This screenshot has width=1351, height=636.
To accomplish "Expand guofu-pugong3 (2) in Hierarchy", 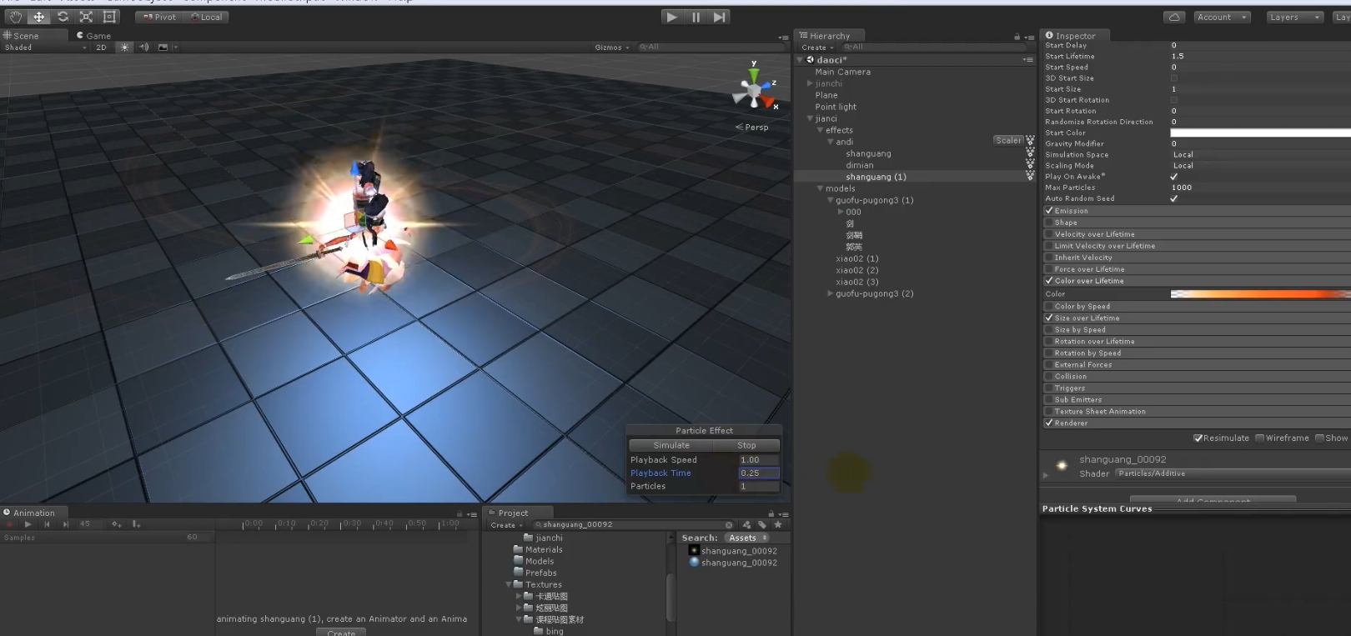I will (x=830, y=293).
